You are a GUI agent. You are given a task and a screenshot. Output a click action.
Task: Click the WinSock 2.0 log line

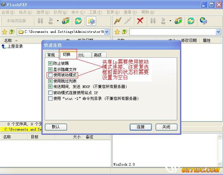[x=124, y=164]
